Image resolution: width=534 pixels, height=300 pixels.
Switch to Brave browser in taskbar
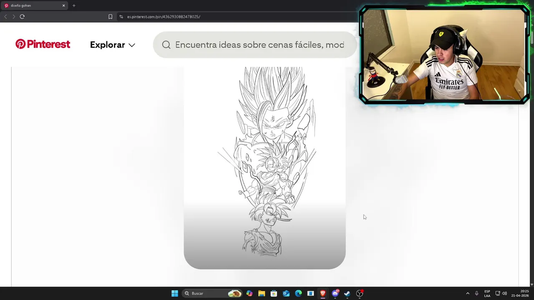click(322, 293)
